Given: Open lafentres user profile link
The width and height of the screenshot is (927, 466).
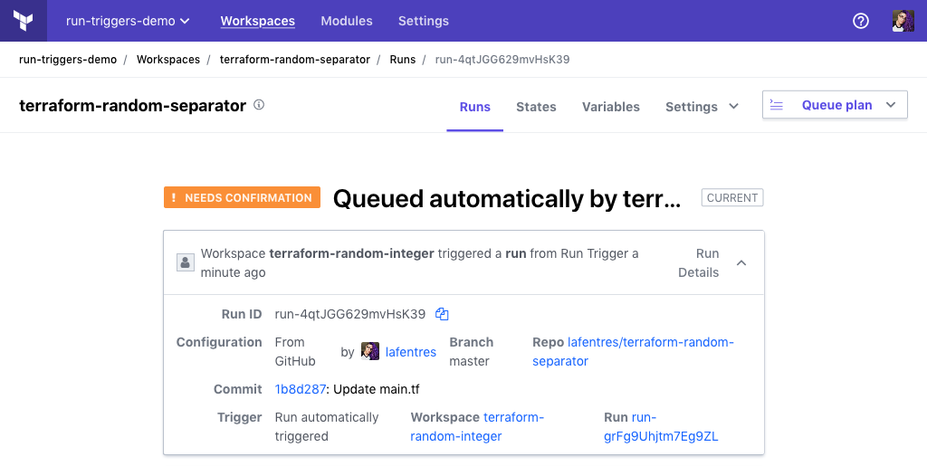Looking at the screenshot, I should [x=411, y=352].
